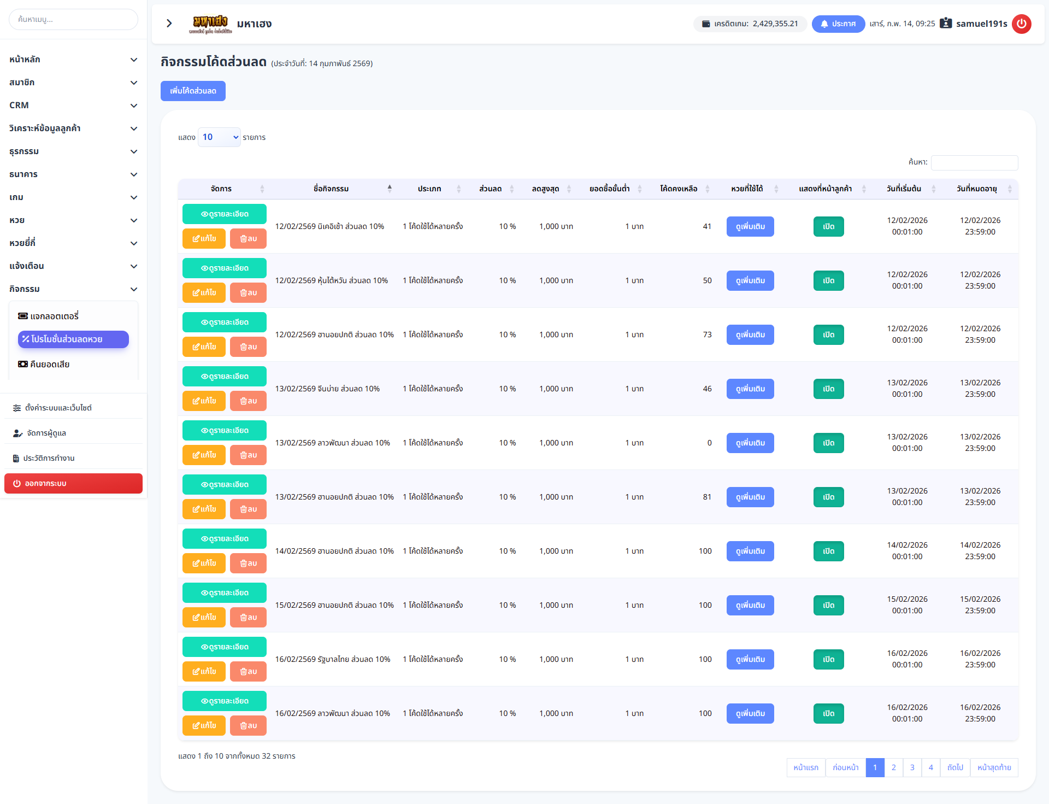The width and height of the screenshot is (1049, 804).
Task: Click เพิ่มโค้ดส่วนลด button
Action: click(x=193, y=91)
